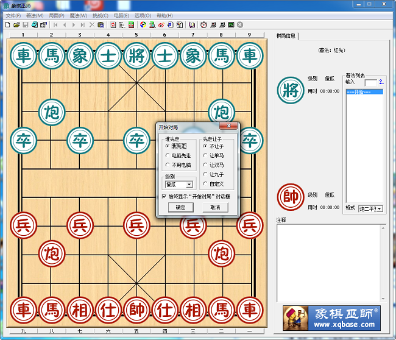Click the open book library toolbar icon
Viewport: 396px width, 340px height.
click(192, 25)
